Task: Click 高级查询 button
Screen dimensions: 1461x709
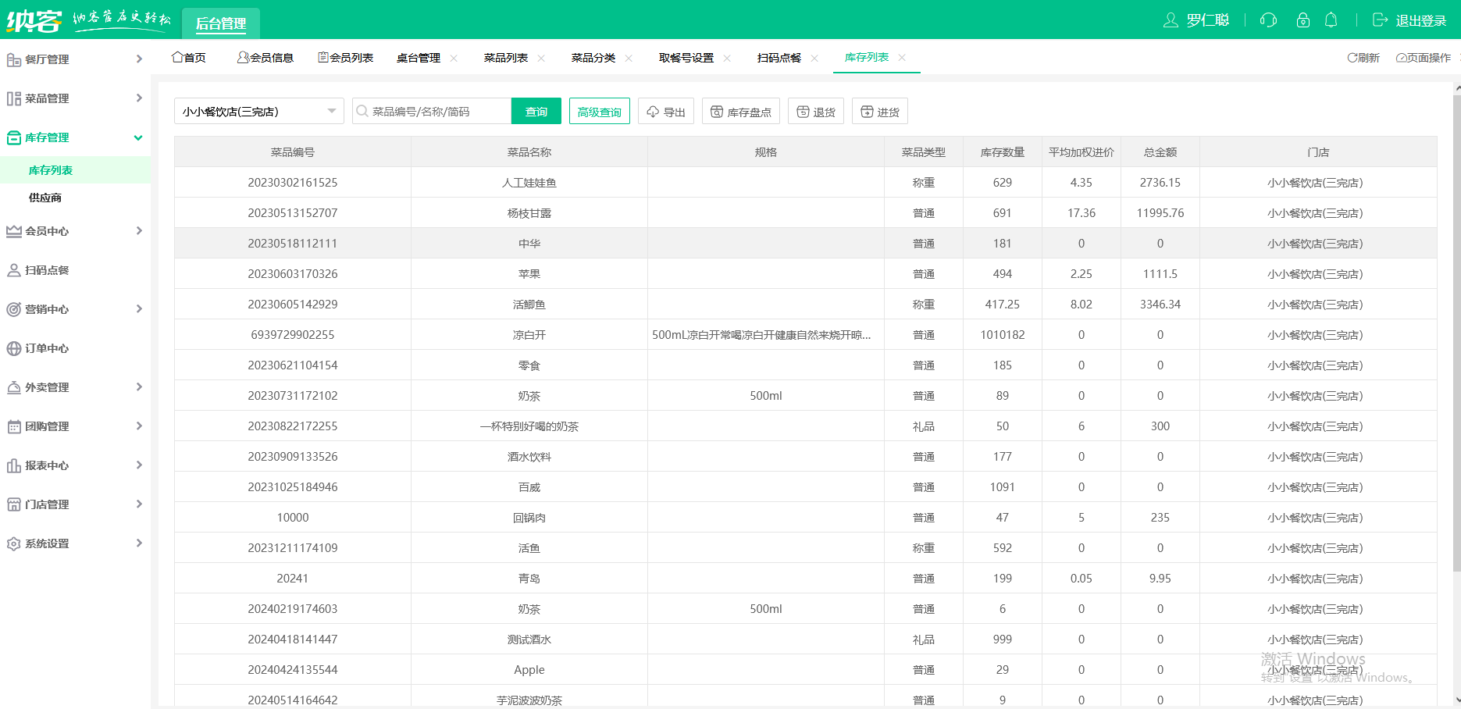Action: click(600, 112)
